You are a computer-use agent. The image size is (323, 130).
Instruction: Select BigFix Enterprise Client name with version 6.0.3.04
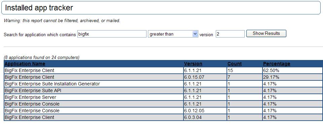pyautogui.click(x=29, y=117)
